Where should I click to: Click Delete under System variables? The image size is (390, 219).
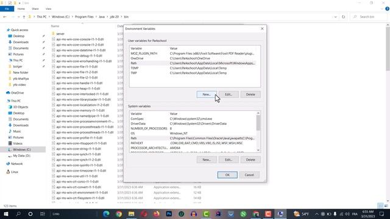pos(250,159)
